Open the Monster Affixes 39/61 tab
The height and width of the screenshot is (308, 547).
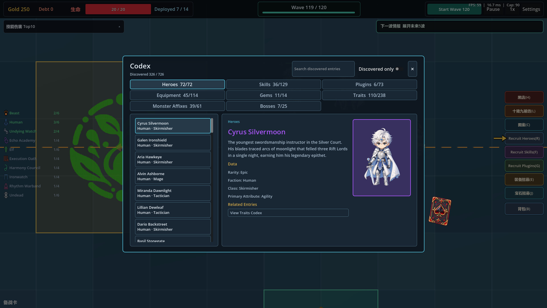[x=177, y=106]
